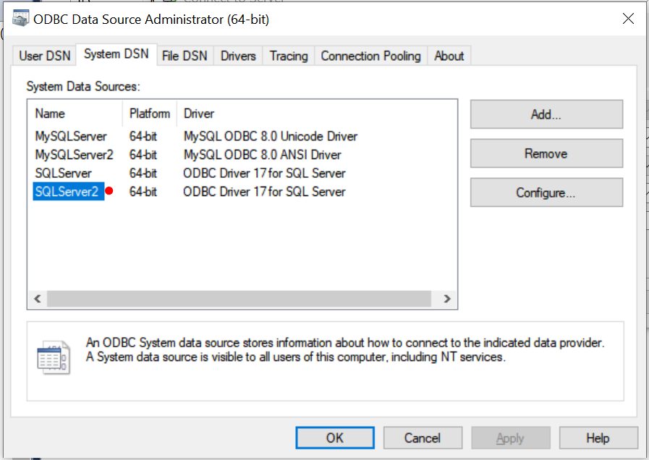Select the MySQLServer data source

[71, 136]
